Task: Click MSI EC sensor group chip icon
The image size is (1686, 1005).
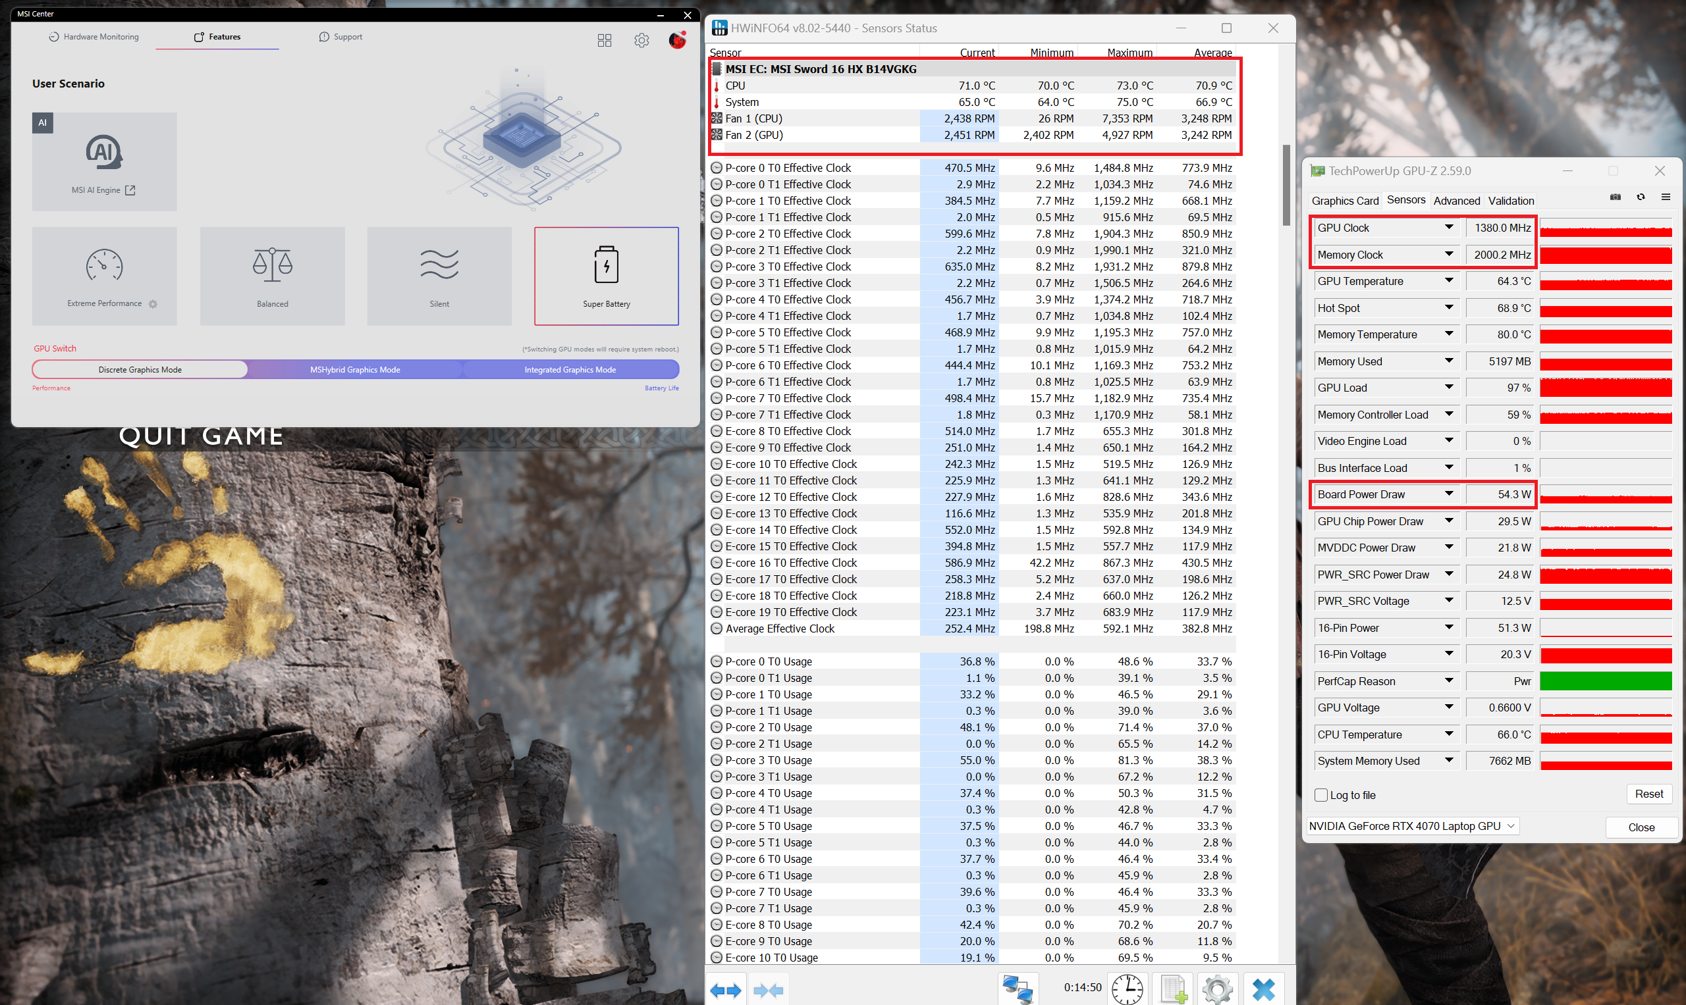Action: pyautogui.click(x=717, y=69)
